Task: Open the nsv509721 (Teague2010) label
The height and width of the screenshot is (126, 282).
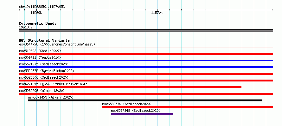Action: [x=40, y=57]
